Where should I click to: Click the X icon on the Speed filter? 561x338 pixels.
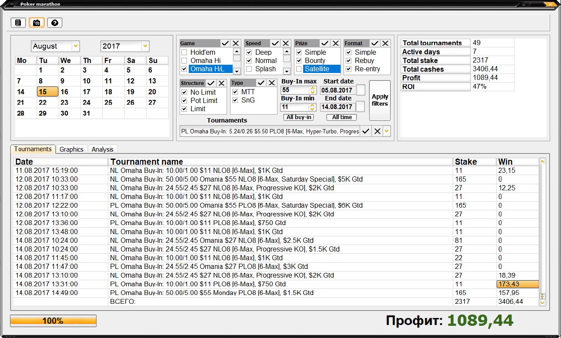(x=286, y=43)
